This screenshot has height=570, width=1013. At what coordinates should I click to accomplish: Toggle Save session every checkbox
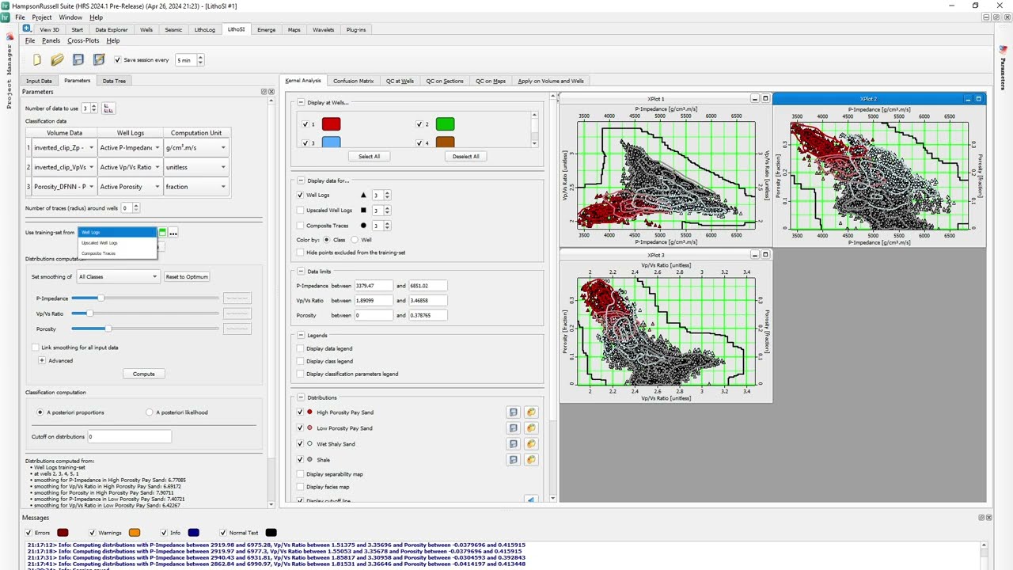[118, 59]
